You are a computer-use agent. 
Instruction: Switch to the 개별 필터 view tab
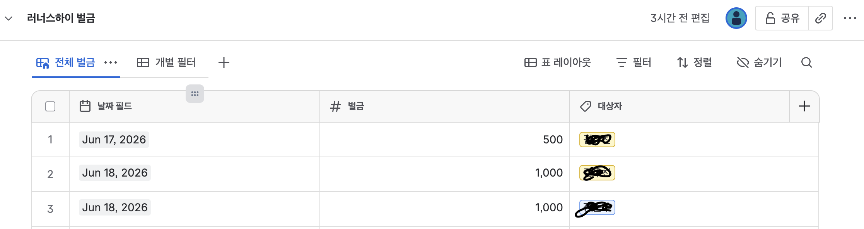166,62
